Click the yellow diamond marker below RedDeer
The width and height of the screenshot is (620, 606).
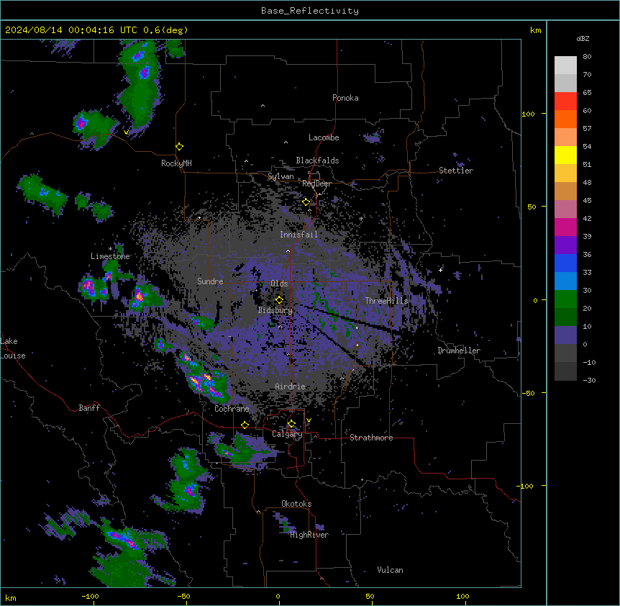(306, 202)
